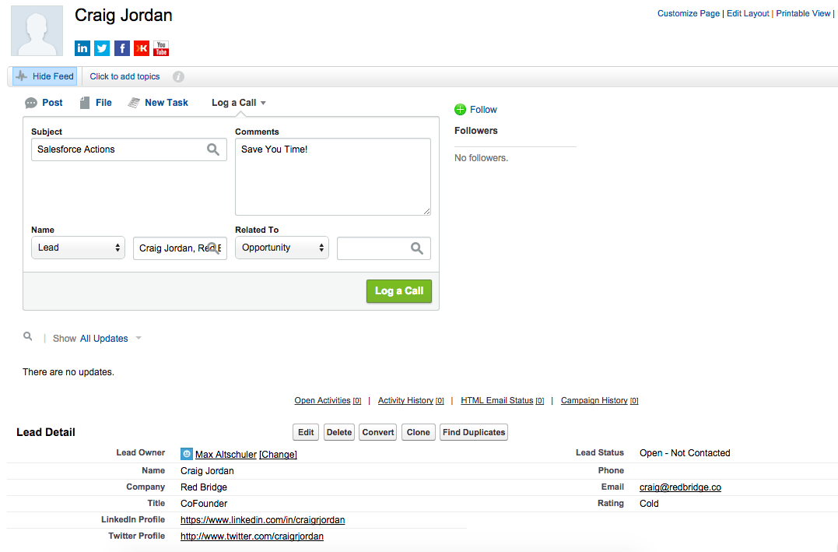Click the Edit button
838x552 pixels.
tap(306, 432)
